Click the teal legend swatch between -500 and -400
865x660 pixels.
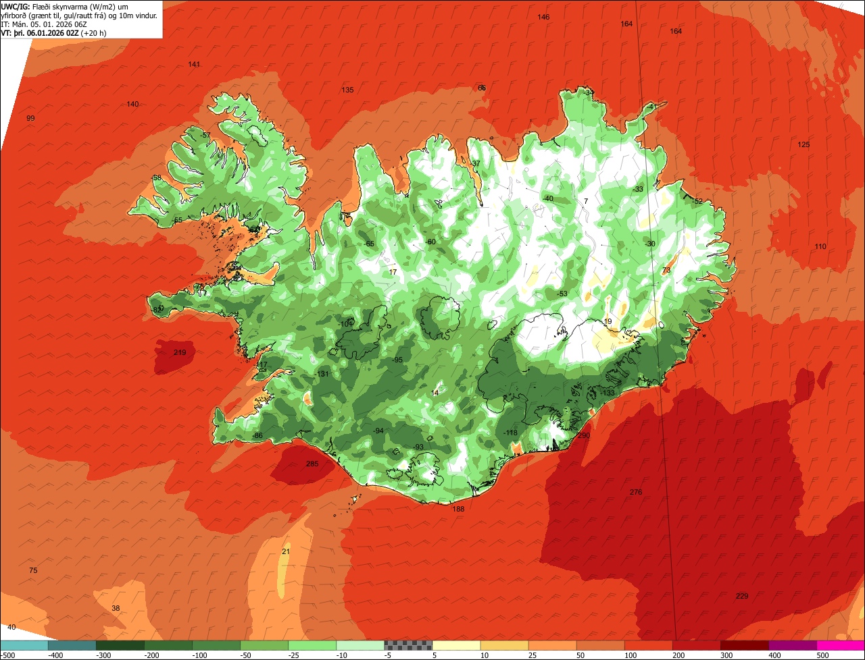[x=24, y=645]
